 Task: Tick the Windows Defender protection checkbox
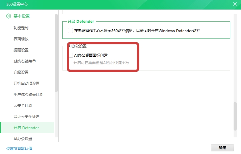[70, 30]
